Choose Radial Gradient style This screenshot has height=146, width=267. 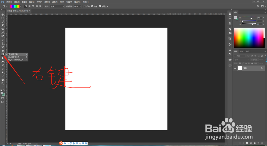pyautogui.click(x=29, y=6)
